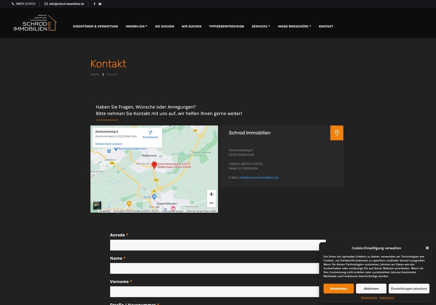Open Größere Karte ansehen link
Image resolution: width=436 pixels, height=305 pixels.
(x=109, y=144)
